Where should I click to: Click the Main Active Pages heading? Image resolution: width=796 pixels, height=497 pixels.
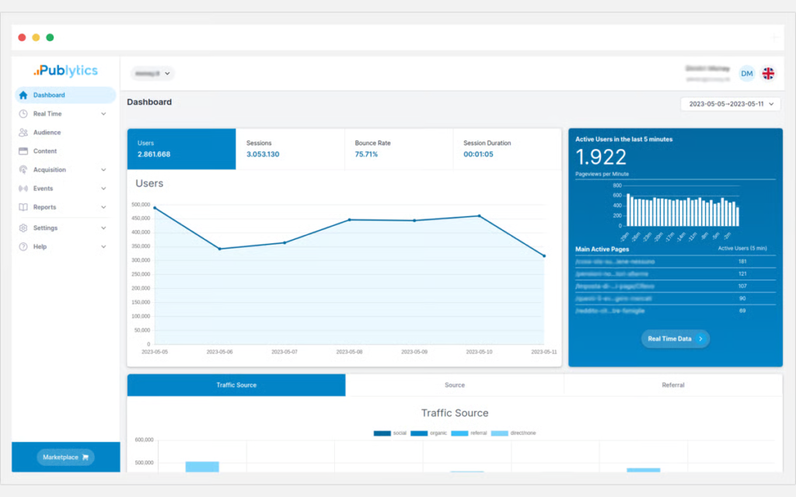point(602,249)
